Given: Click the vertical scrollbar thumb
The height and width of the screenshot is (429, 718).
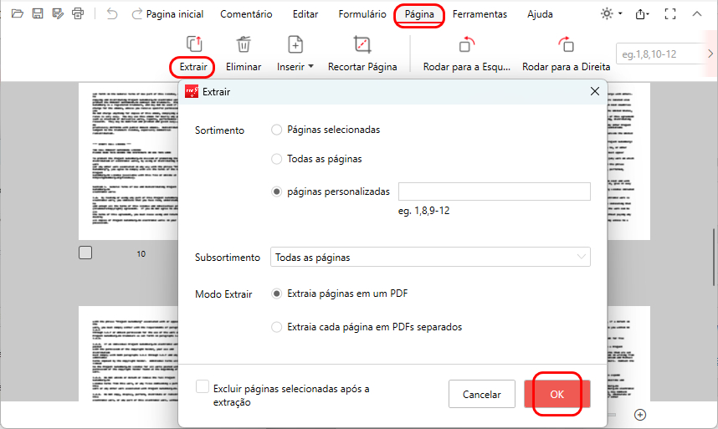Looking at the screenshot, I should (714, 257).
